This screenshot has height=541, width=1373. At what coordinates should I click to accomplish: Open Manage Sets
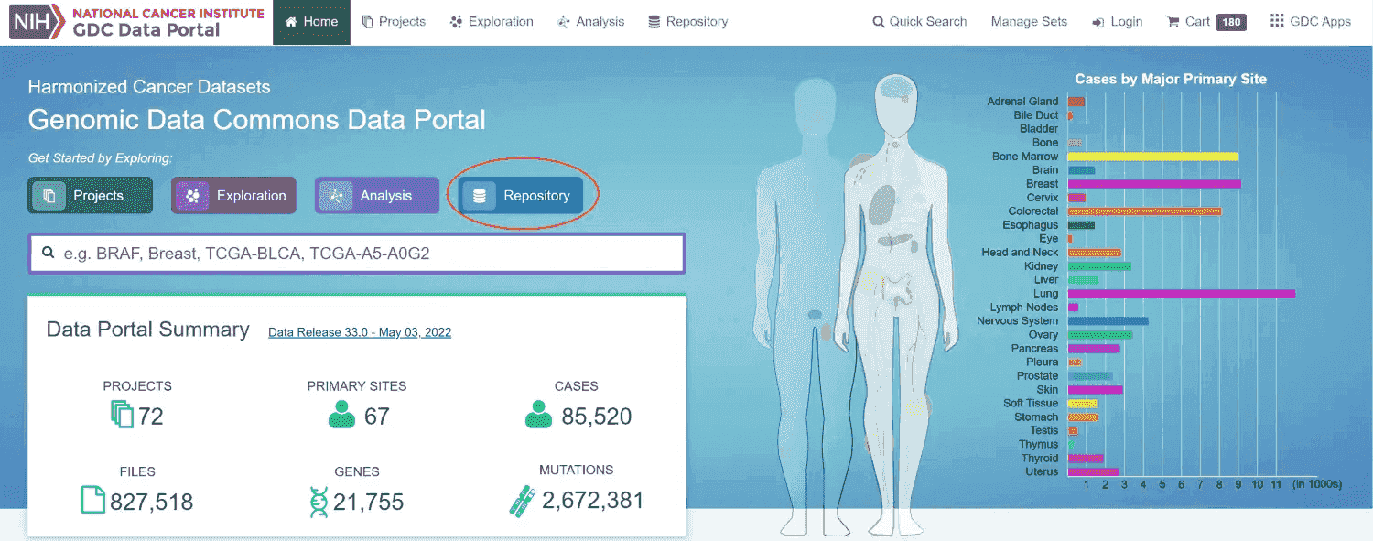point(1029,21)
